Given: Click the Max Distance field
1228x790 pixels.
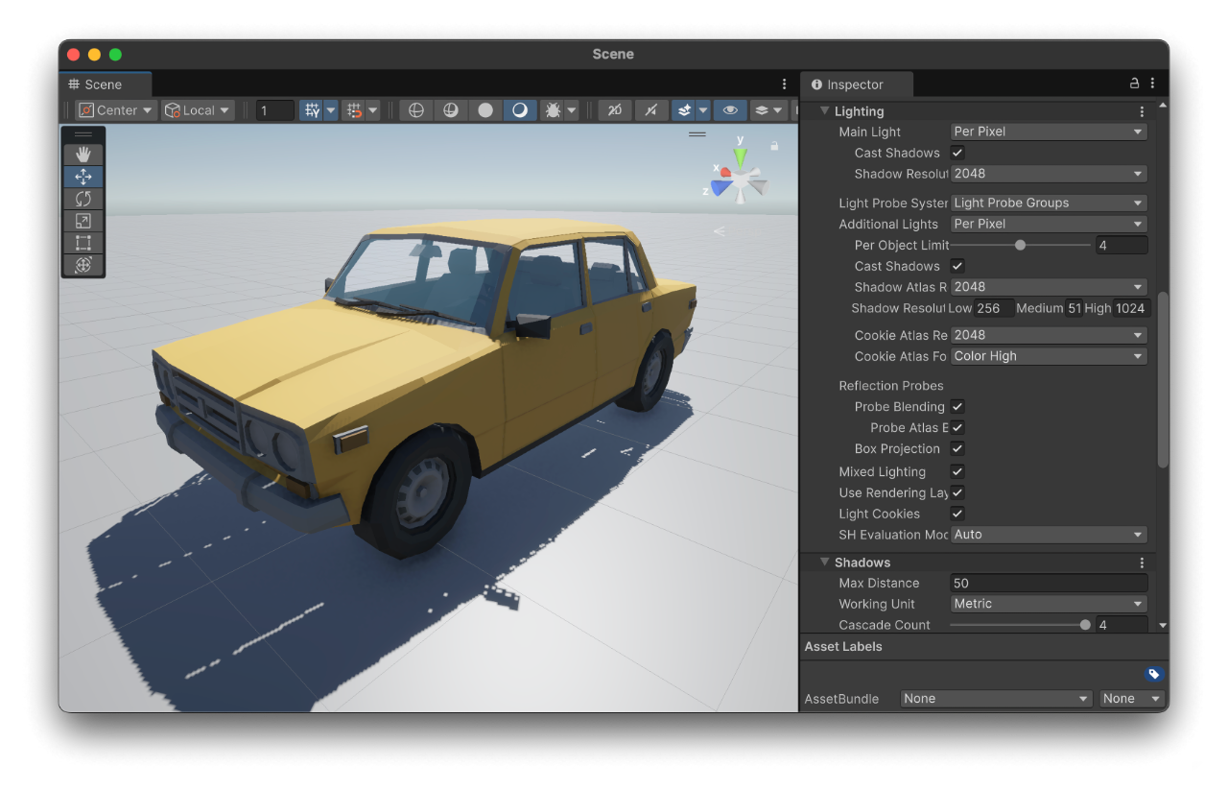Looking at the screenshot, I should click(x=1049, y=583).
